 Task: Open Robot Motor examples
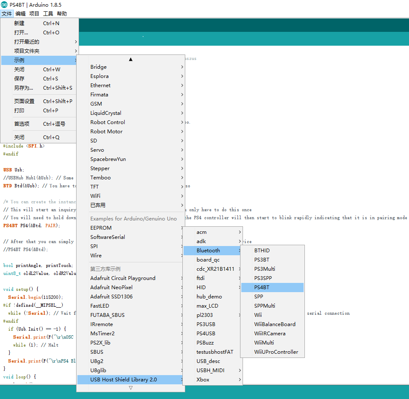tap(130, 132)
